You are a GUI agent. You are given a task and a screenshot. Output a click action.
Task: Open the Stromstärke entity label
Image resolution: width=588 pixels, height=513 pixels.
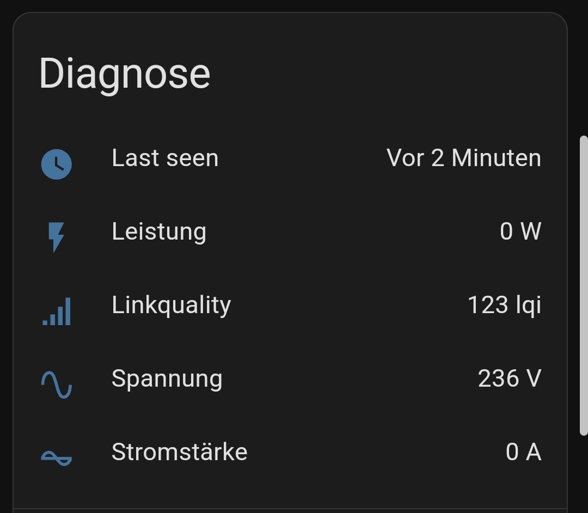(180, 452)
